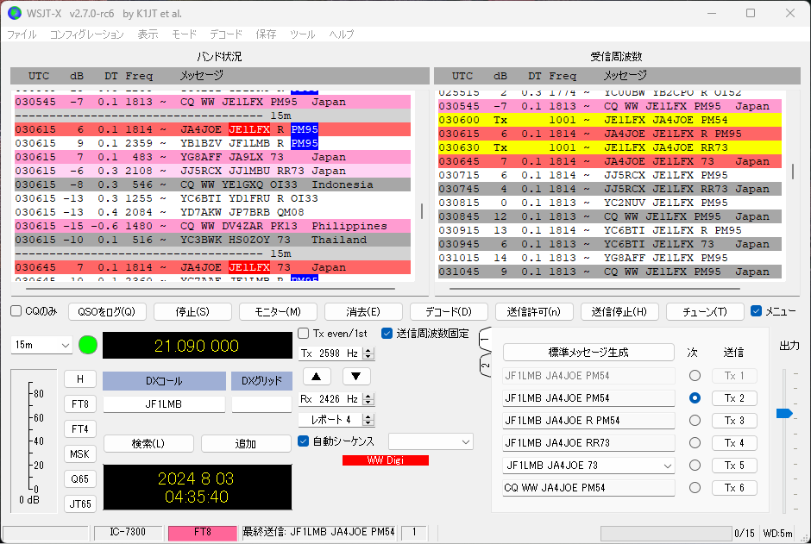
Task: Shift frequency down with the down-arrow button
Action: [355, 376]
